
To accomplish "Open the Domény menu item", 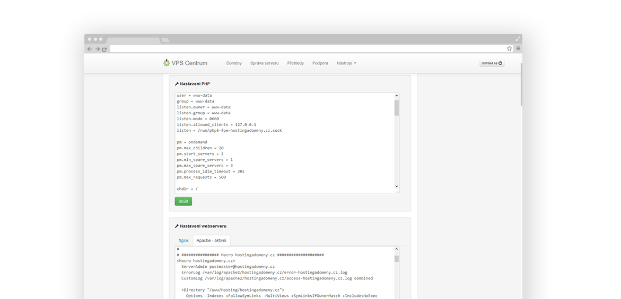I will tap(234, 63).
